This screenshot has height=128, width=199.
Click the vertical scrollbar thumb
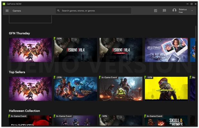(x=196, y=34)
